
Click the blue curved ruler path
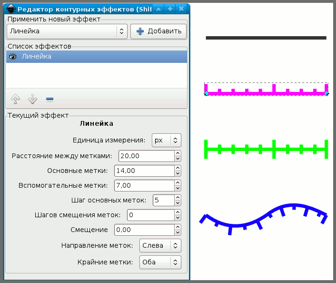pos(247,222)
